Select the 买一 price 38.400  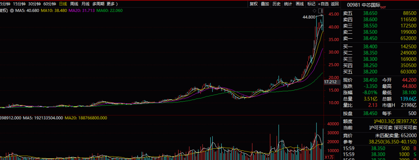click(370, 46)
